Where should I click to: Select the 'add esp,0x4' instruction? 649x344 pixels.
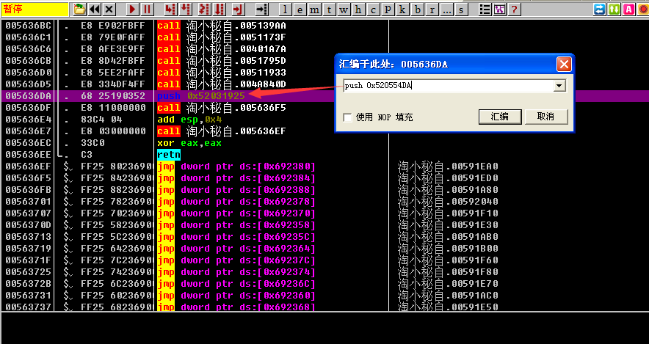[x=189, y=120]
